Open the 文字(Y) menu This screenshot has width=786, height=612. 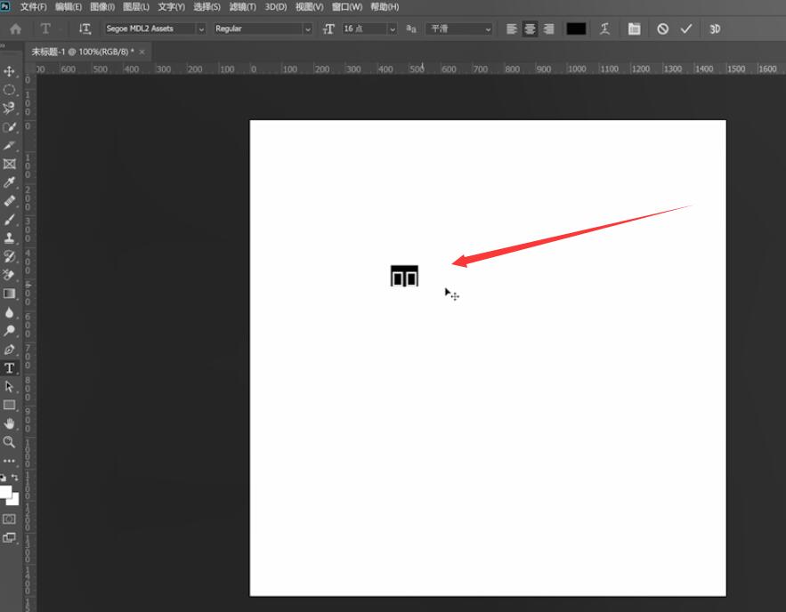[x=171, y=7]
